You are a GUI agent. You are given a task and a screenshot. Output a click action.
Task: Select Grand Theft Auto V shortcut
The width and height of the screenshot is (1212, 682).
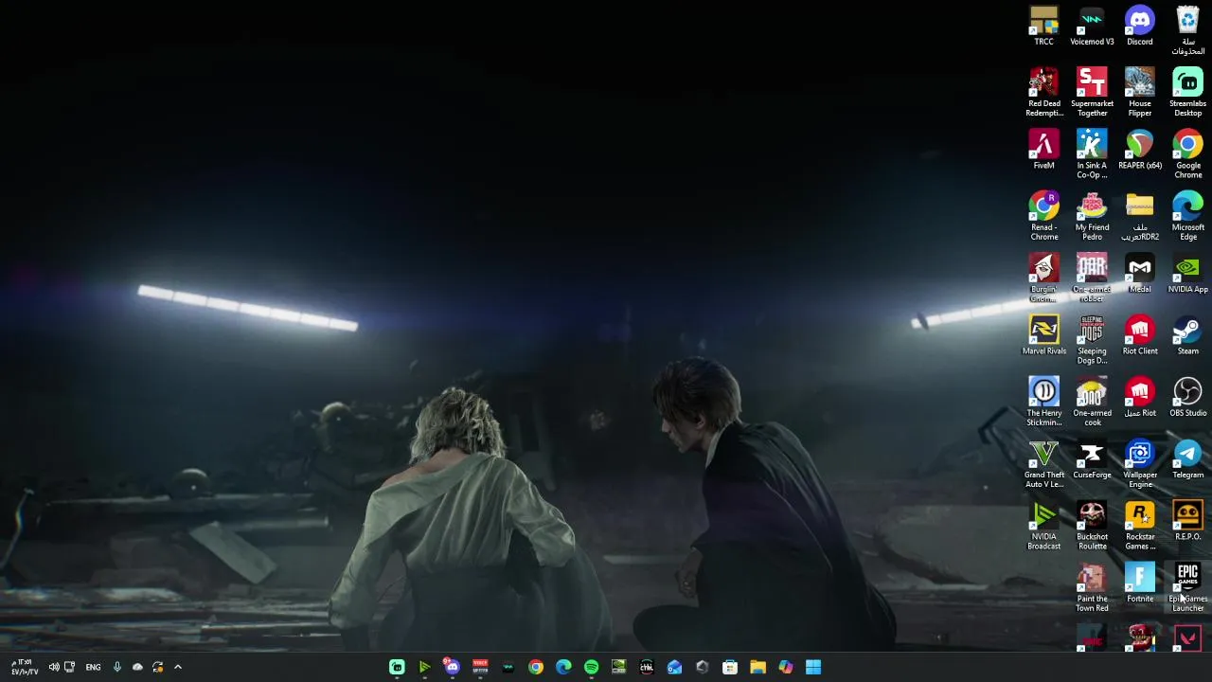(1043, 463)
